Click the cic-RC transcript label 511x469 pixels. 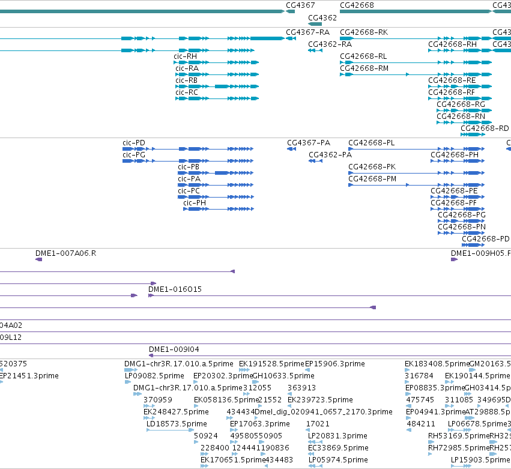pyautogui.click(x=186, y=92)
